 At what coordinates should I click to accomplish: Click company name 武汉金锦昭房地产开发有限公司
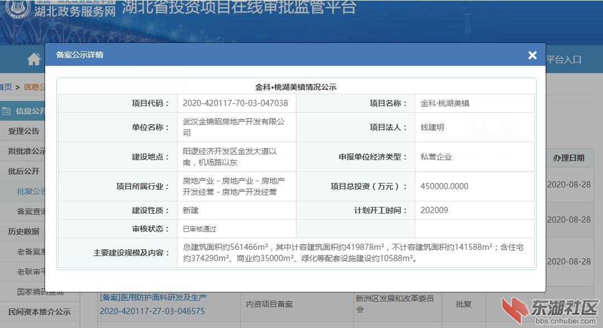pyautogui.click(x=233, y=127)
